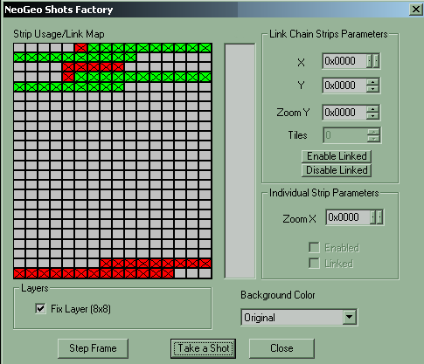This screenshot has width=424, height=364.
Task: Click the Step Frame button
Action: click(93, 348)
